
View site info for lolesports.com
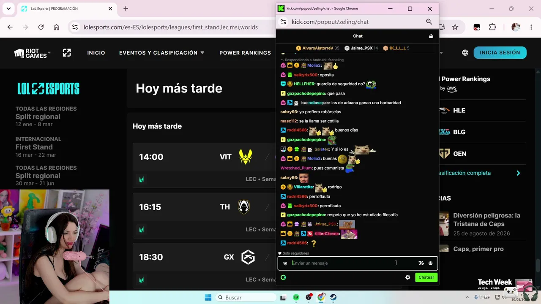click(x=75, y=27)
